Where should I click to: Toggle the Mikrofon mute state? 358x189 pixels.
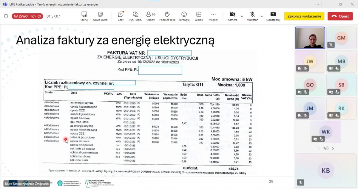point(252,16)
